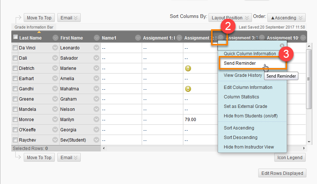The image size is (317, 184).
Task: Close the column context menu
Action: click(282, 46)
